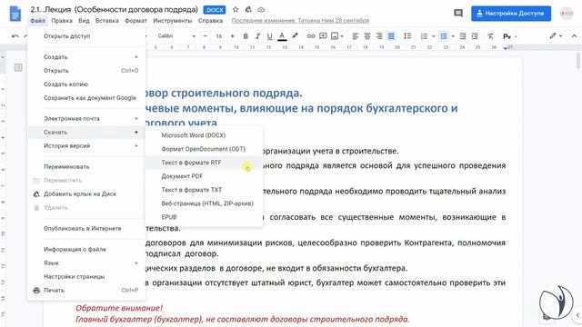This screenshot has width=582, height=327.
Task: Expand the Язык submenu
Action: pyautogui.click(x=86, y=263)
